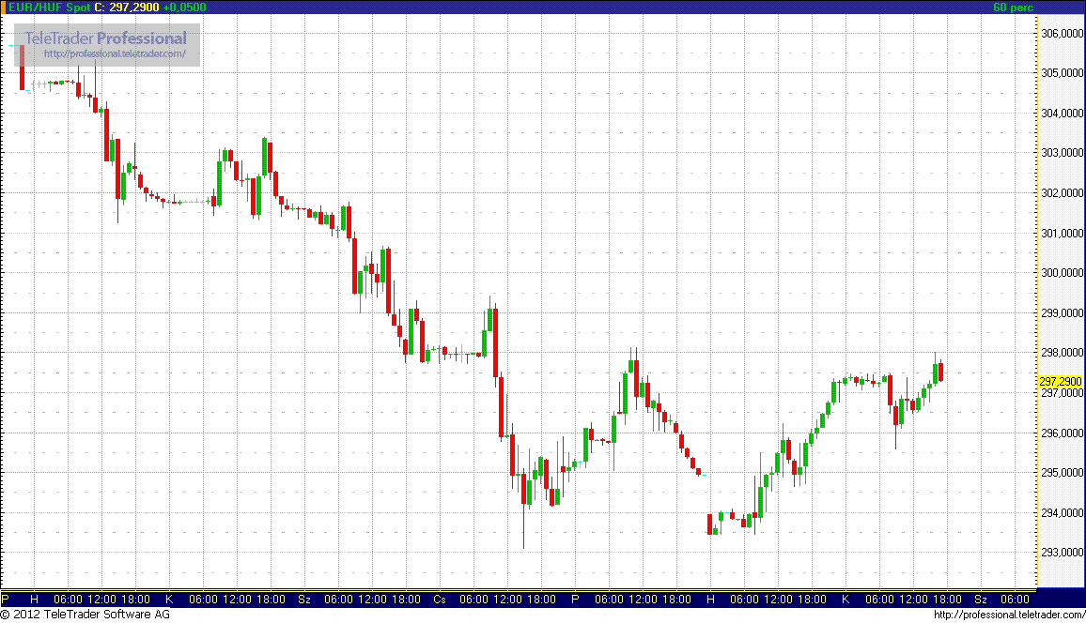This screenshot has width=1086, height=623.
Task: Click the © 2012 TeleTrader Software AG text
Action: [x=85, y=614]
